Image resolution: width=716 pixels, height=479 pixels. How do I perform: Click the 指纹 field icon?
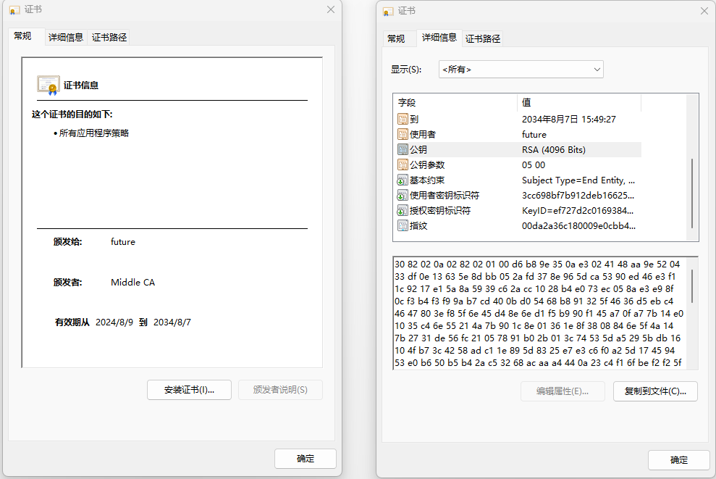pos(403,225)
